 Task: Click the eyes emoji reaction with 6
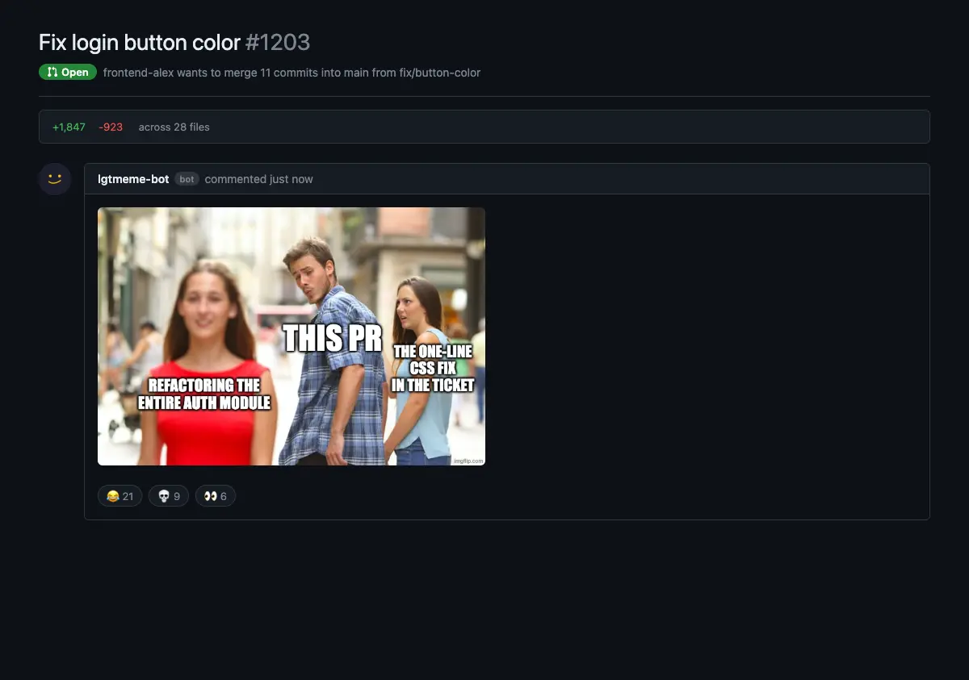216,496
